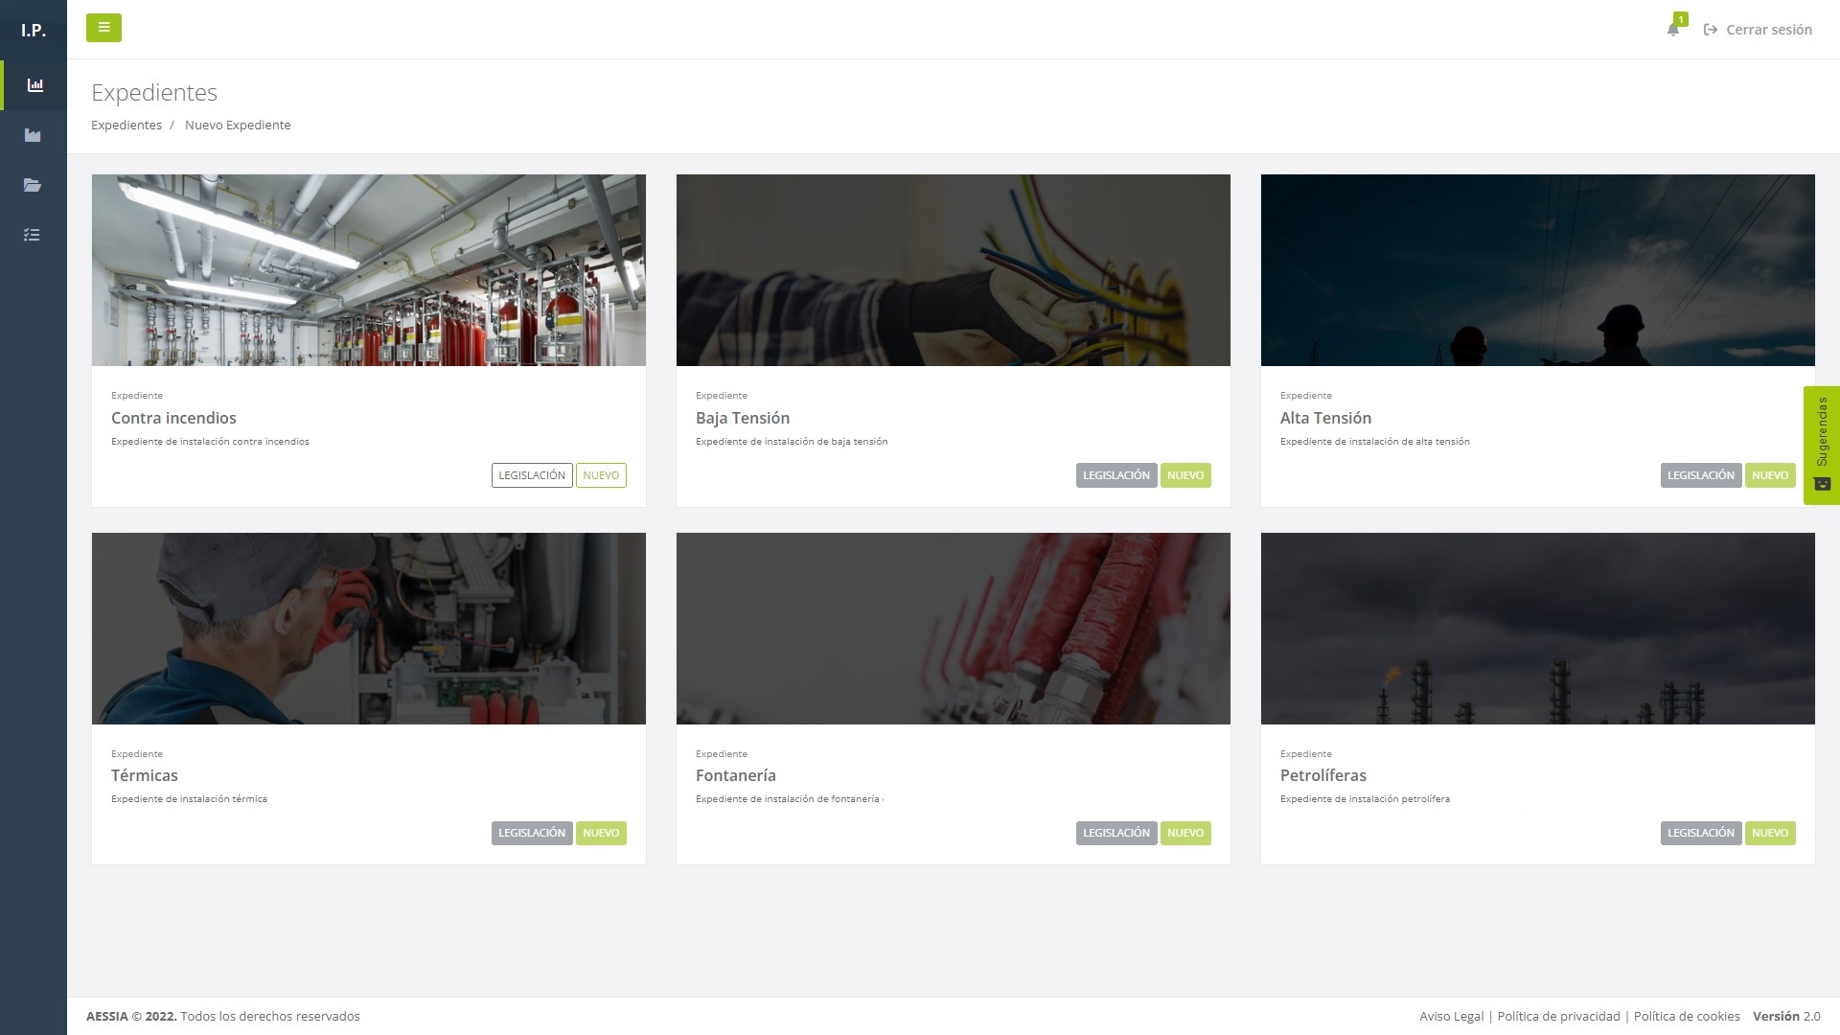Click NUEVO on the Fontanería card

coord(1184,833)
